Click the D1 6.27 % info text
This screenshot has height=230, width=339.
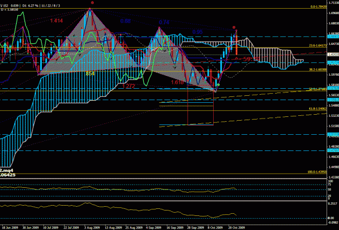coord(30,5)
